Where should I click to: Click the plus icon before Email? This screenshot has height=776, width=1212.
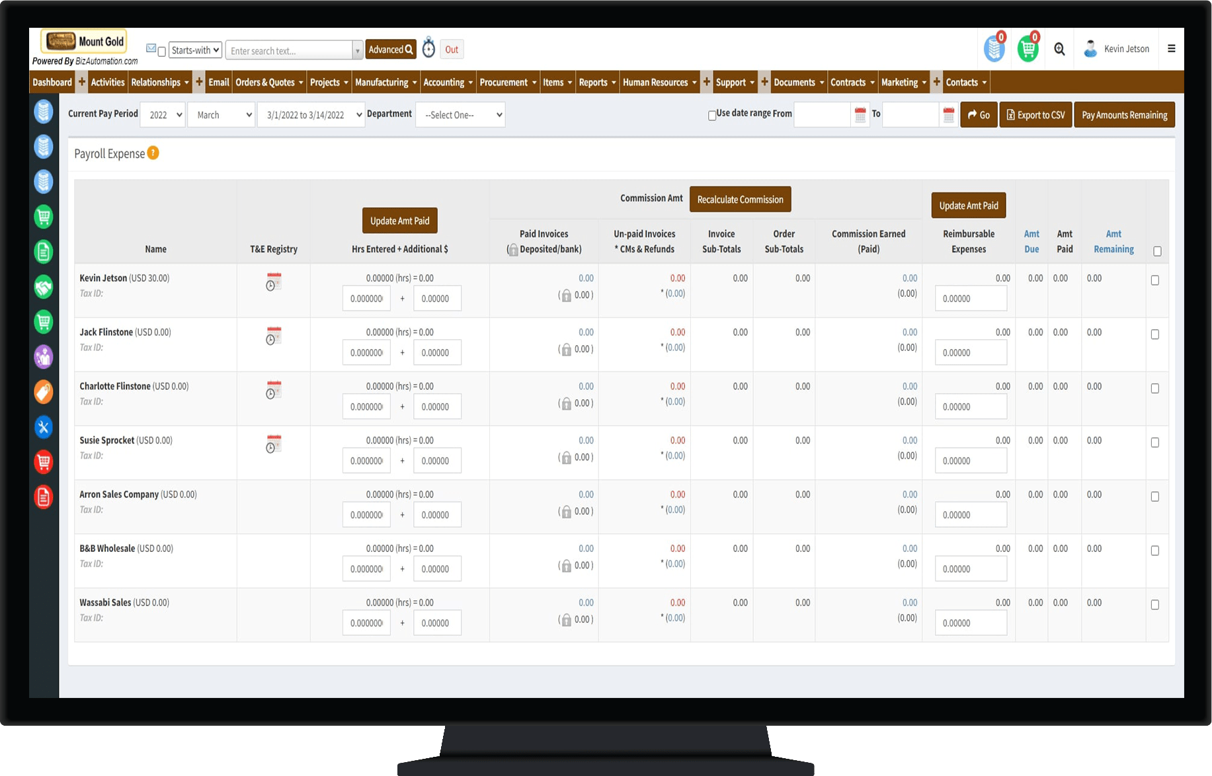point(199,82)
